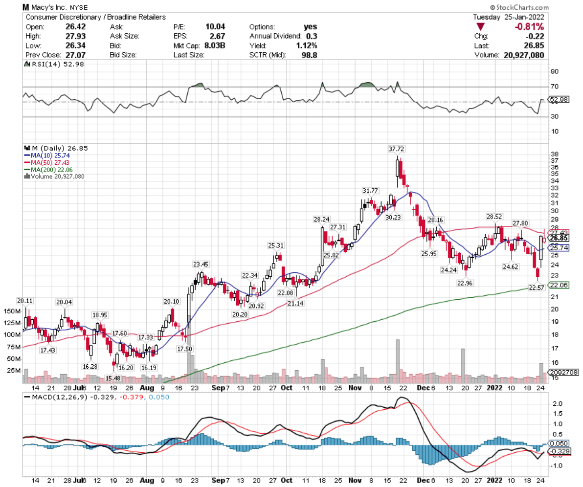
Task: Click the Open value 26.42
Action: (x=75, y=27)
